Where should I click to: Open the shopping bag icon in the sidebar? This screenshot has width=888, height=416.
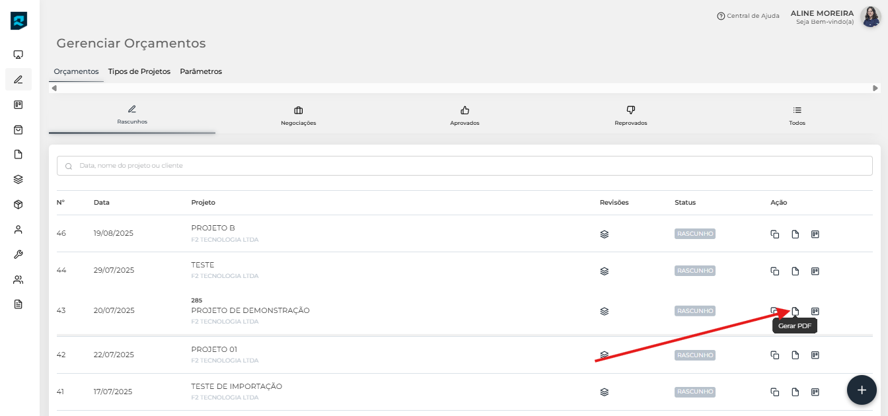tap(18, 129)
